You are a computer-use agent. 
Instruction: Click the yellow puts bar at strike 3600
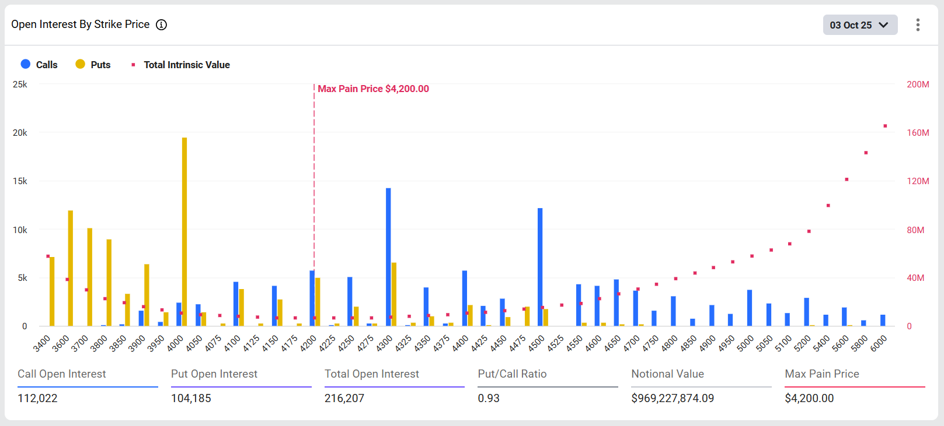(71, 268)
